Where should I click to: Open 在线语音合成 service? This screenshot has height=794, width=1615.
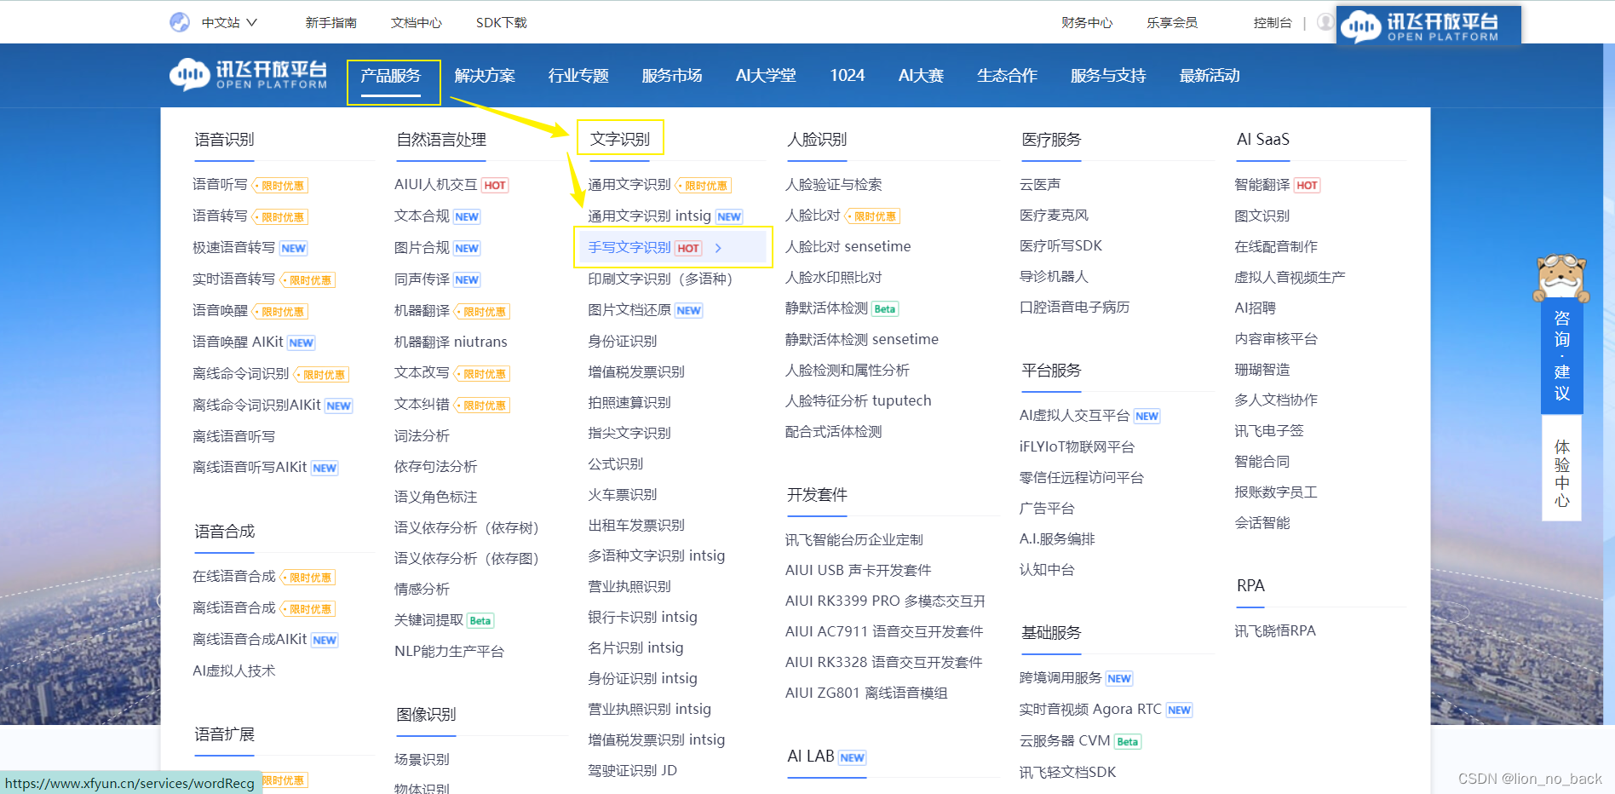234,576
